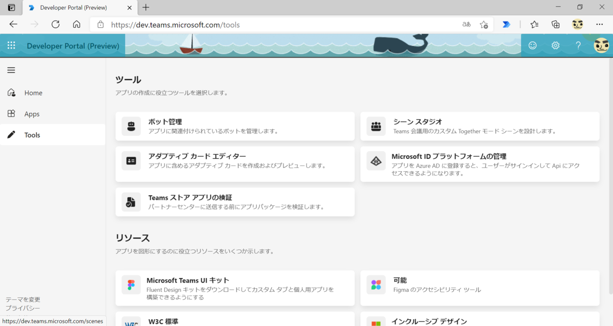Open browser collections icon

(x=556, y=24)
